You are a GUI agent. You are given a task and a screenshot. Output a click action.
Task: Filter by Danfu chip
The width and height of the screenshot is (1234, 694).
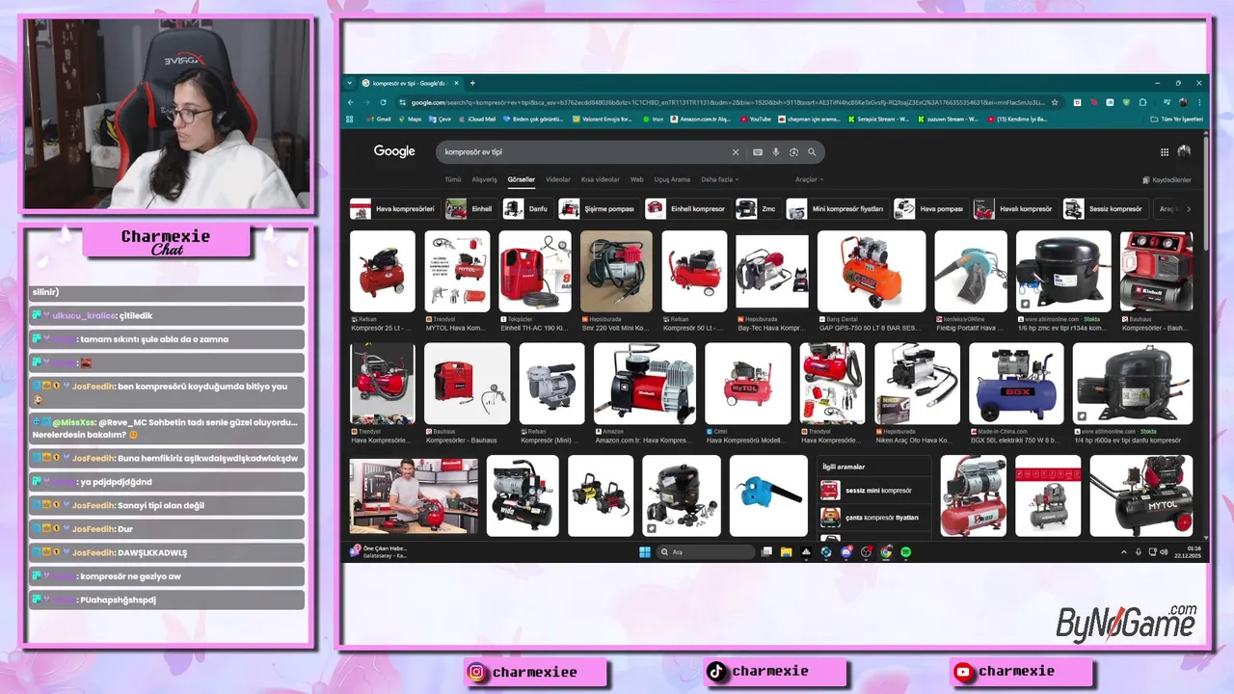(x=526, y=209)
